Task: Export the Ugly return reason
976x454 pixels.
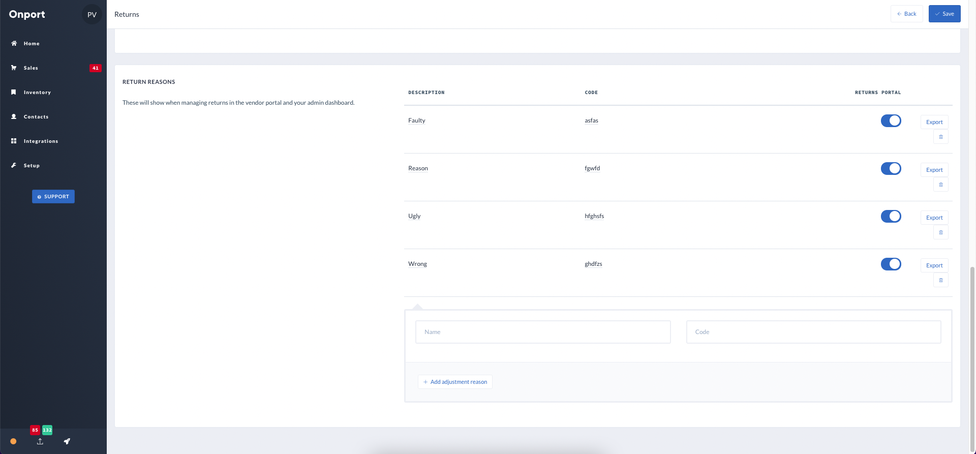Action: point(934,218)
